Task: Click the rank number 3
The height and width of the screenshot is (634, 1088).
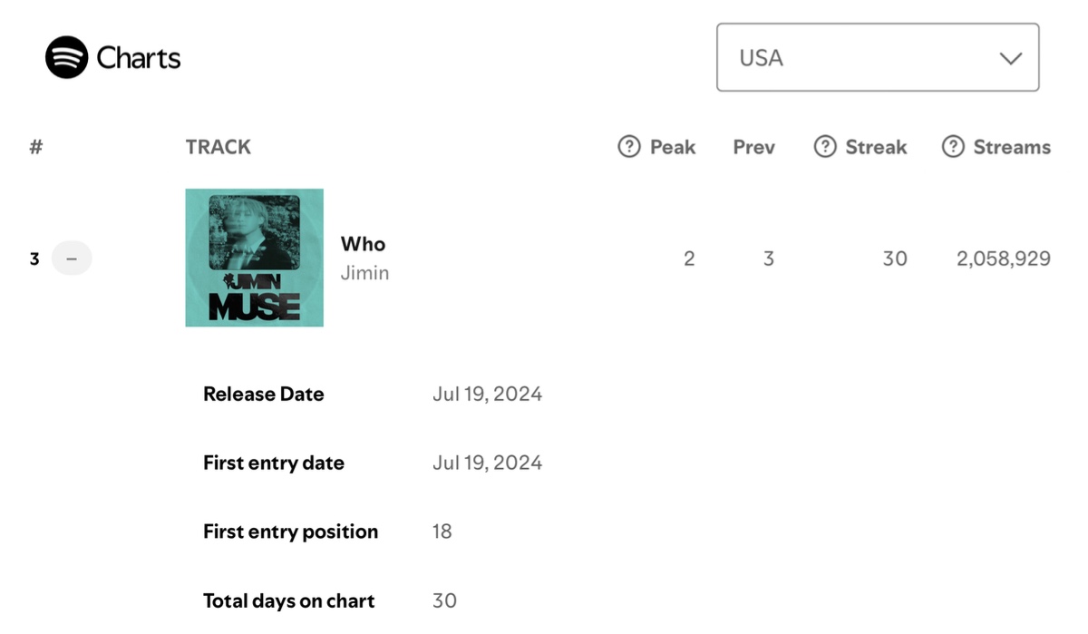Action: (x=34, y=258)
